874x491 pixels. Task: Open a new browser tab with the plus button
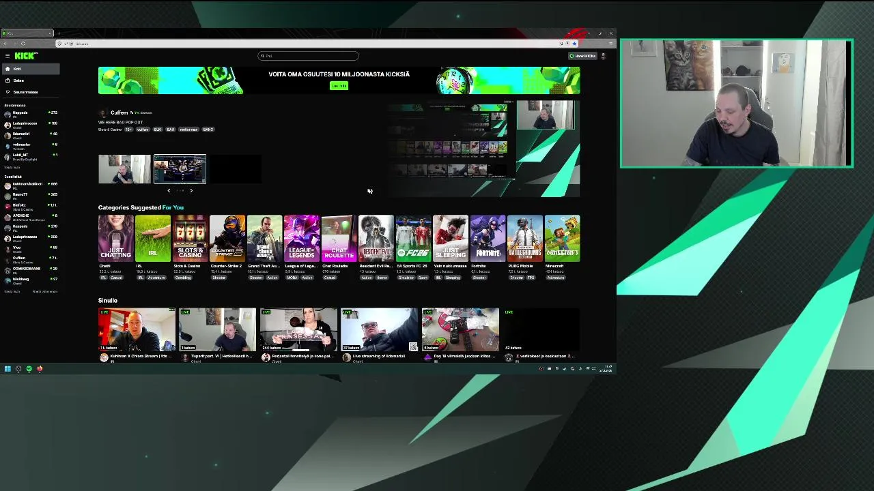[59, 33]
